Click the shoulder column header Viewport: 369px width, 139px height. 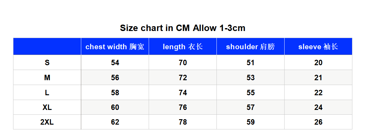[x=250, y=47]
